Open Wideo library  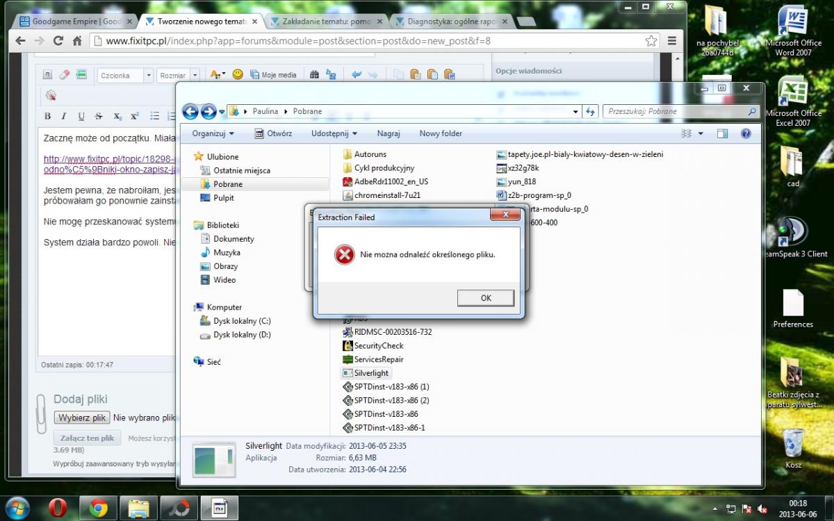pos(224,280)
